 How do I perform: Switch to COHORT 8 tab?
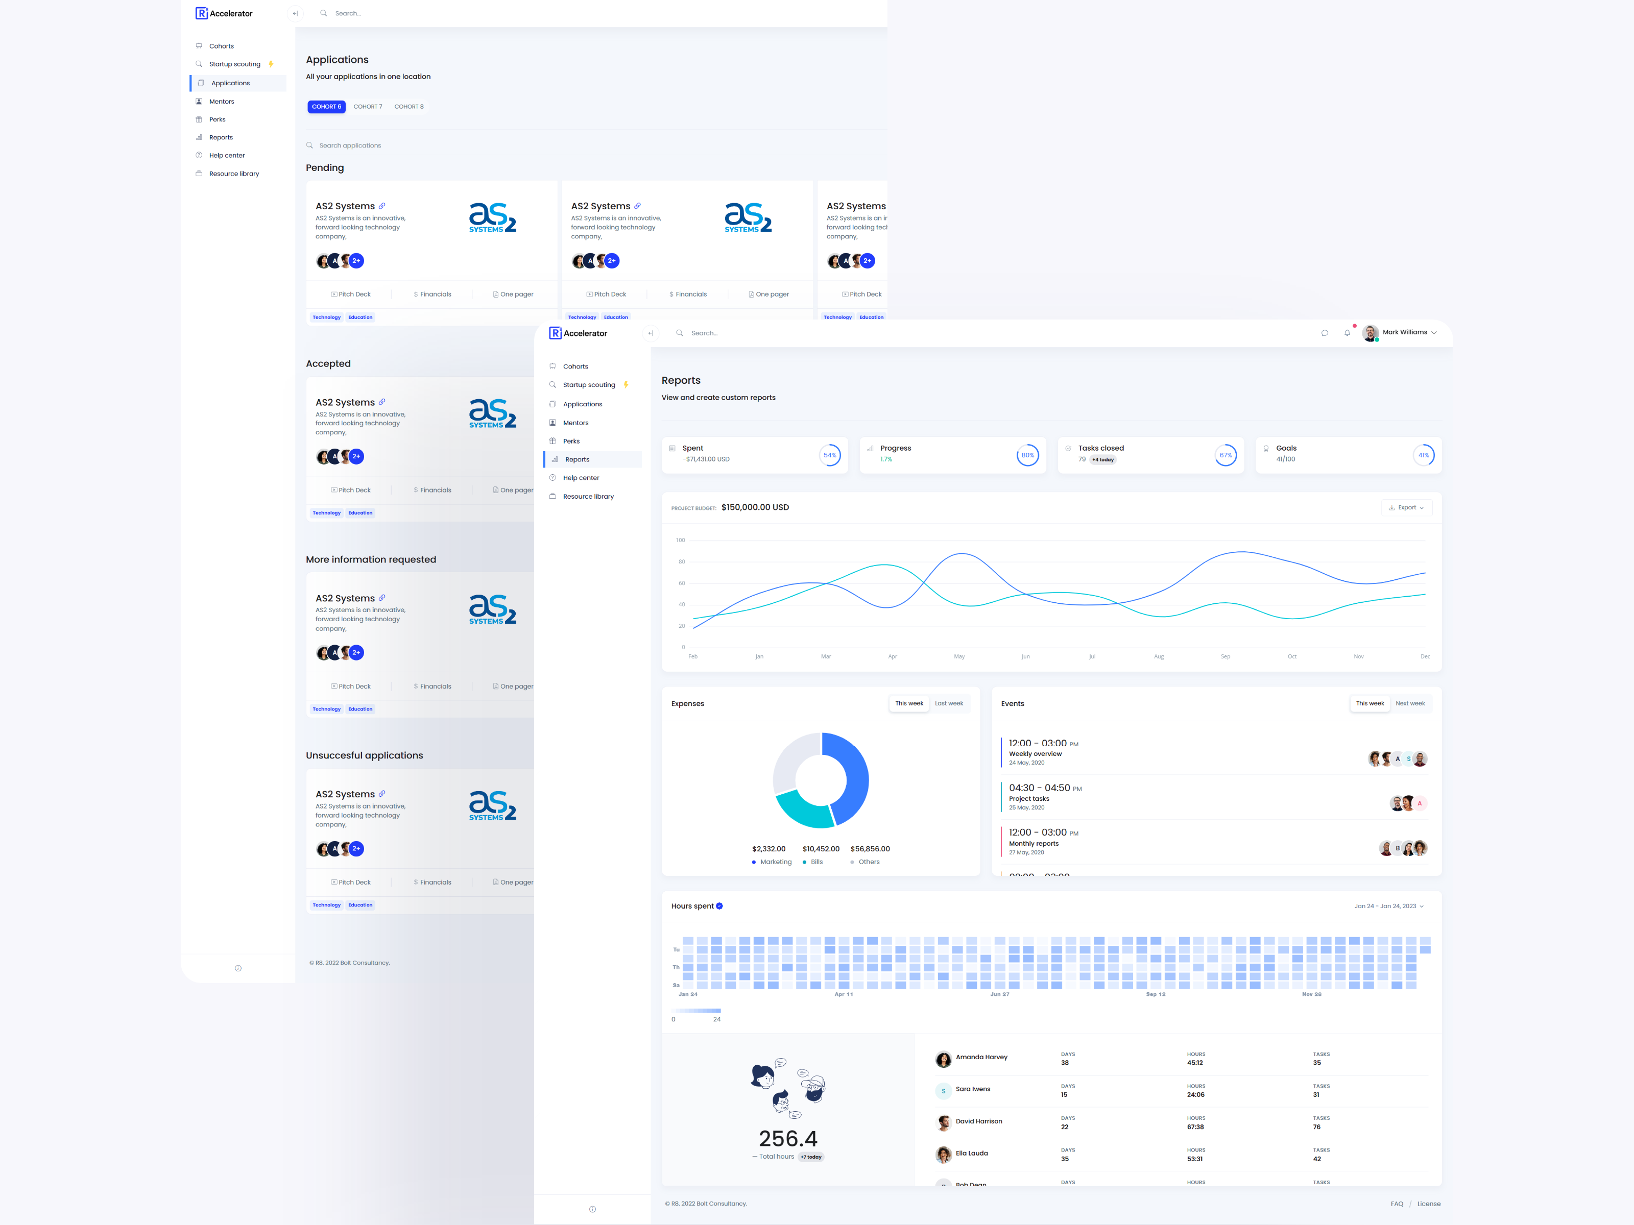pyautogui.click(x=409, y=106)
